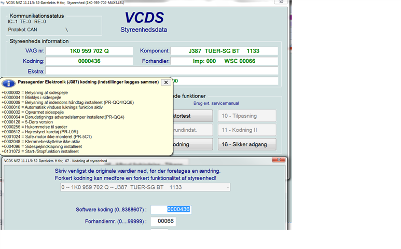This screenshot has width=401, height=249.
Task: Open 10 - Tilpasning function
Action: (246, 115)
